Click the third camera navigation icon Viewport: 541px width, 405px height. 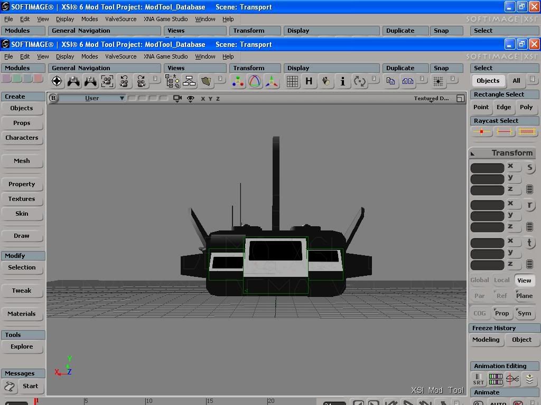coord(90,81)
